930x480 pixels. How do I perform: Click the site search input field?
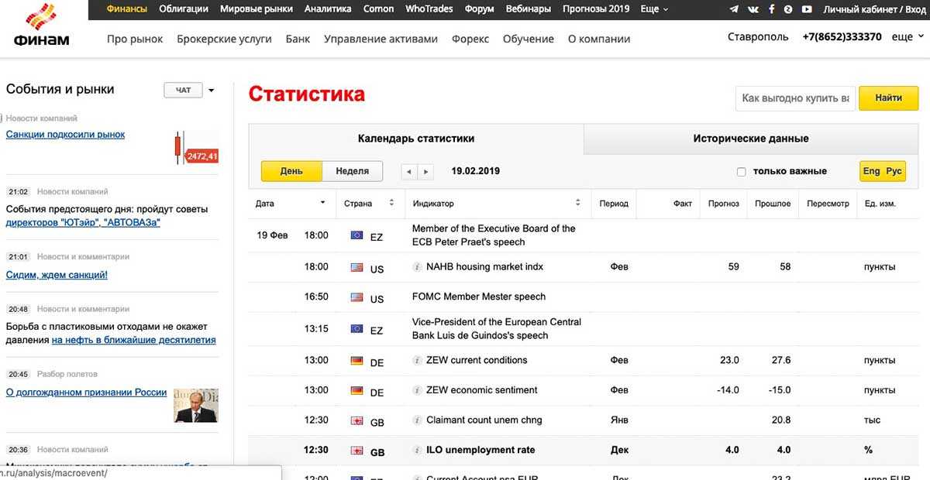pos(795,98)
